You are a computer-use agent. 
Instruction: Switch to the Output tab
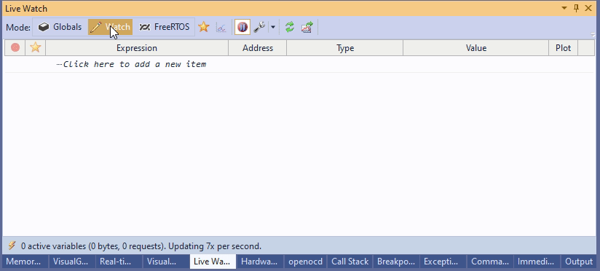579,262
